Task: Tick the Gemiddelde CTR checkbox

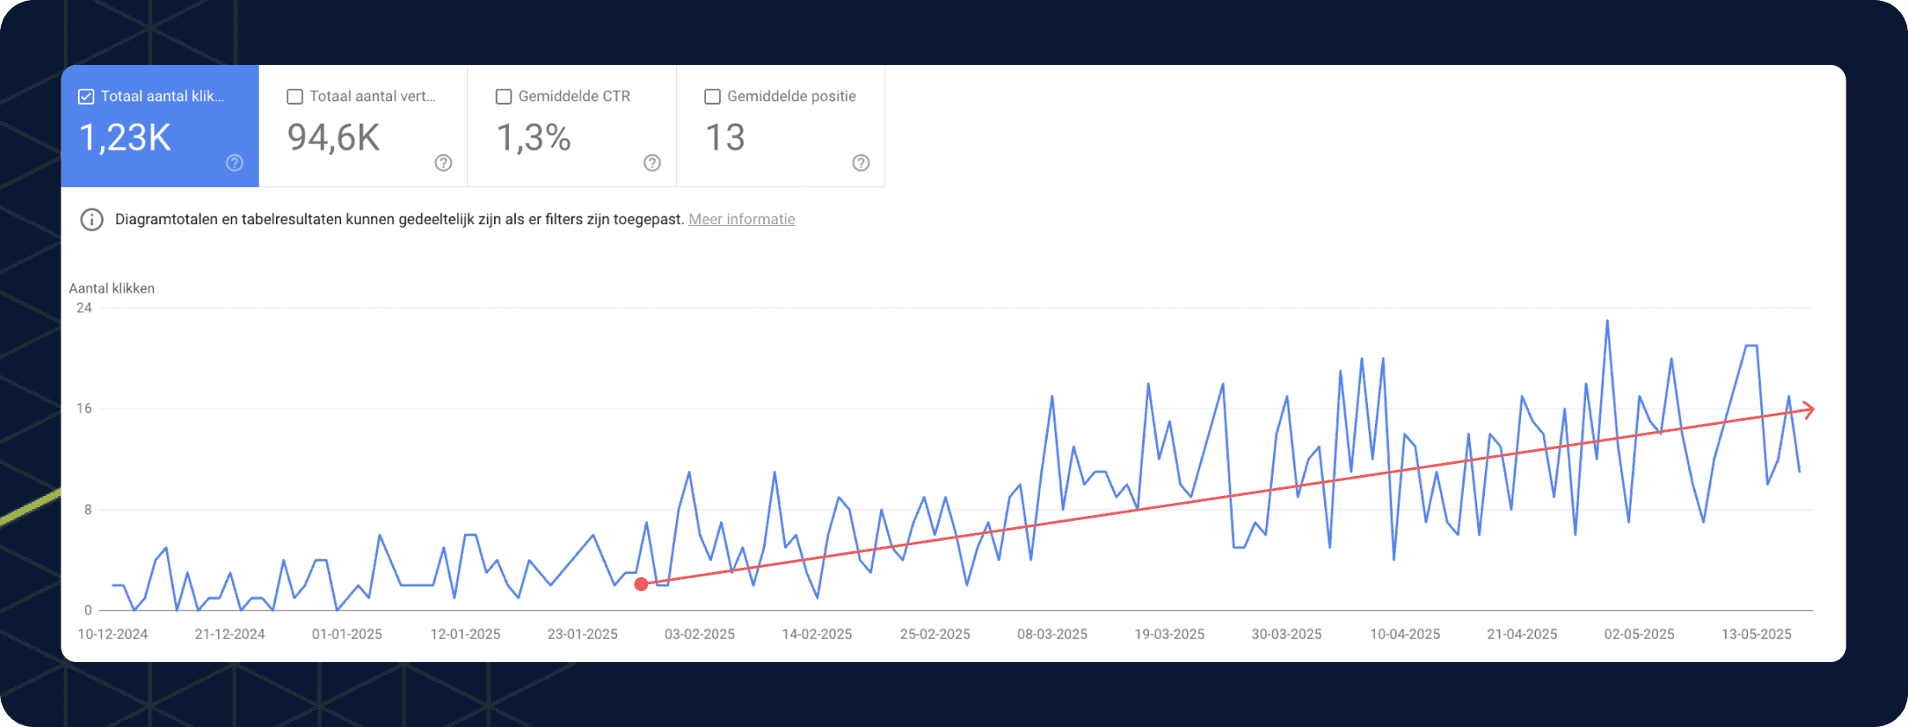Action: point(504,97)
